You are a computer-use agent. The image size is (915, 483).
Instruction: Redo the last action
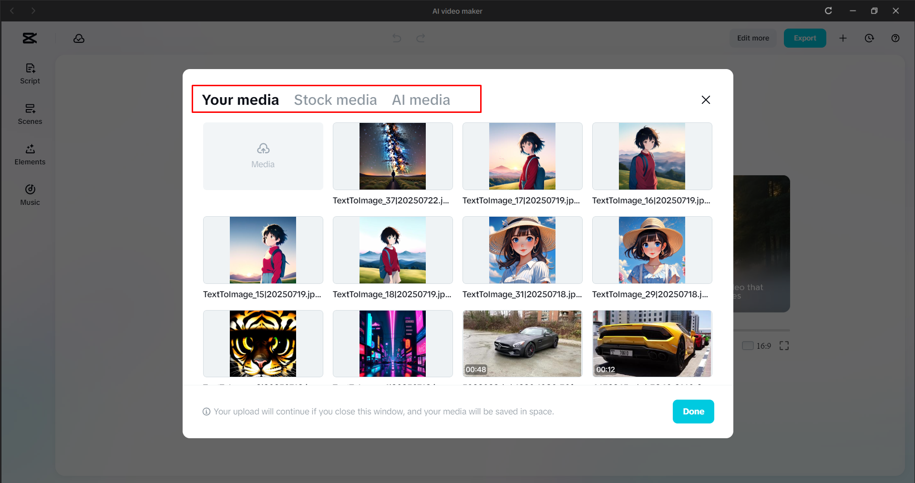coord(420,38)
